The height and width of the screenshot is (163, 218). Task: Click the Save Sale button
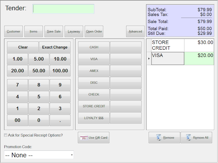click(54, 32)
